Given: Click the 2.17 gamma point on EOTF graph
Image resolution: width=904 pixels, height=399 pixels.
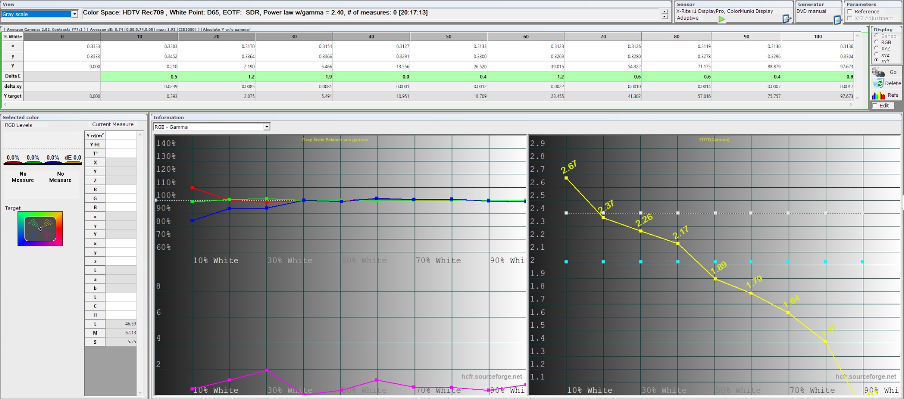Looking at the screenshot, I should click(x=678, y=243).
